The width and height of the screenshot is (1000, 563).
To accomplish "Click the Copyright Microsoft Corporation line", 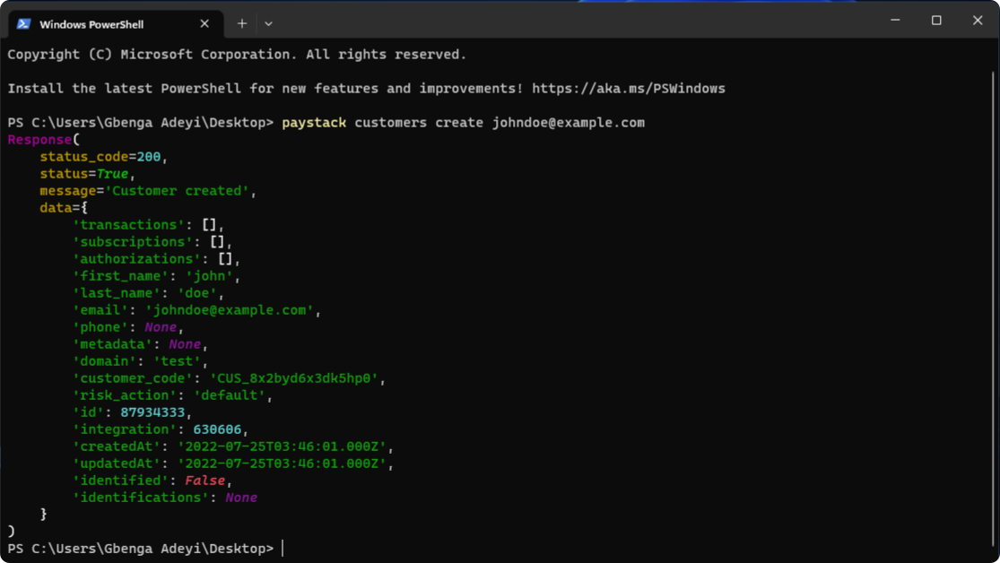I will click(x=237, y=55).
